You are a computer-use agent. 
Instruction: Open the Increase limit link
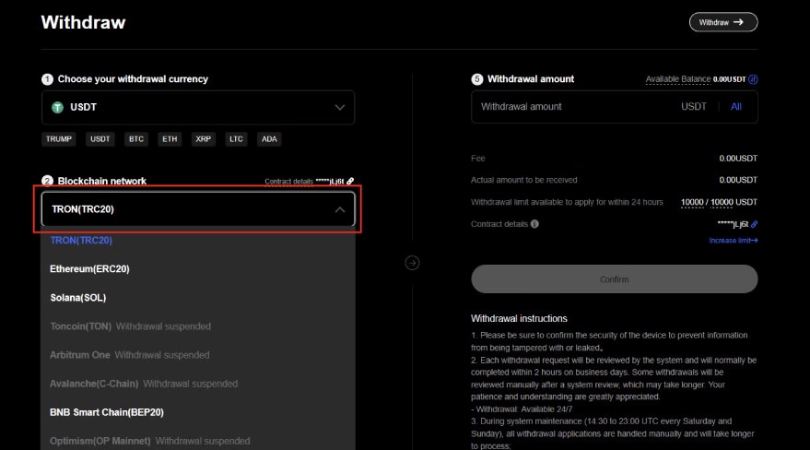point(733,241)
